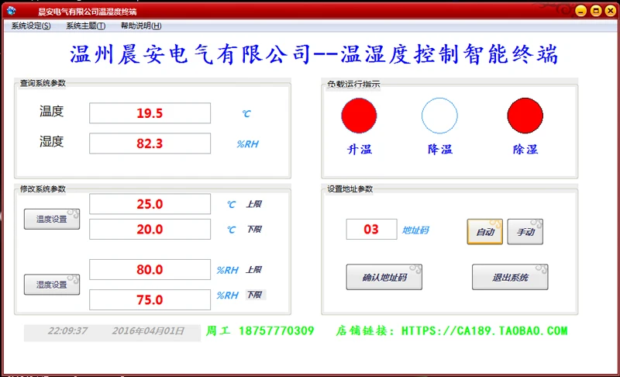The width and height of the screenshot is (620, 377).
Task: Click the 湿度设置 button
Action: [x=52, y=285]
